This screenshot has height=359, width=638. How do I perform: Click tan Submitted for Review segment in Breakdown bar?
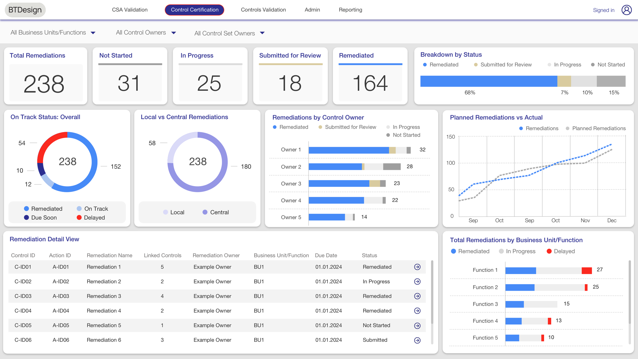point(564,81)
